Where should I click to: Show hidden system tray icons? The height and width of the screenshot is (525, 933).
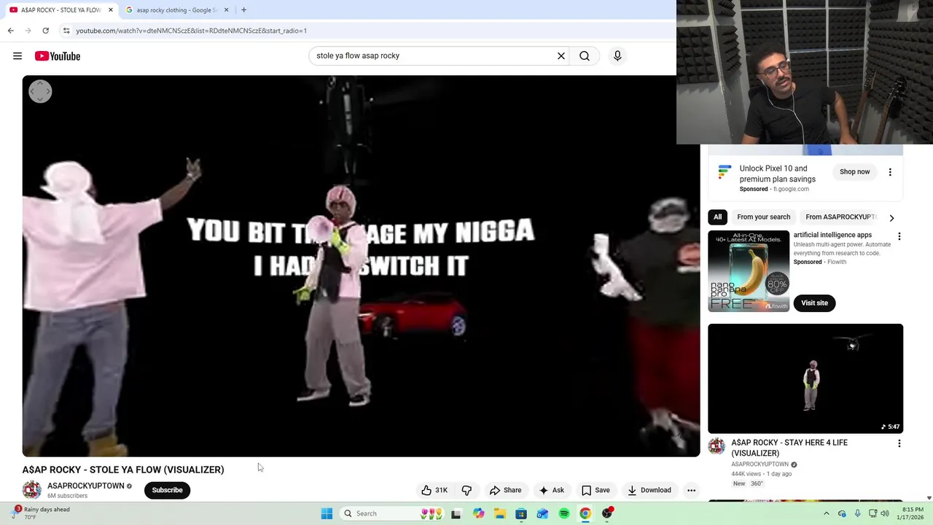[x=826, y=513]
